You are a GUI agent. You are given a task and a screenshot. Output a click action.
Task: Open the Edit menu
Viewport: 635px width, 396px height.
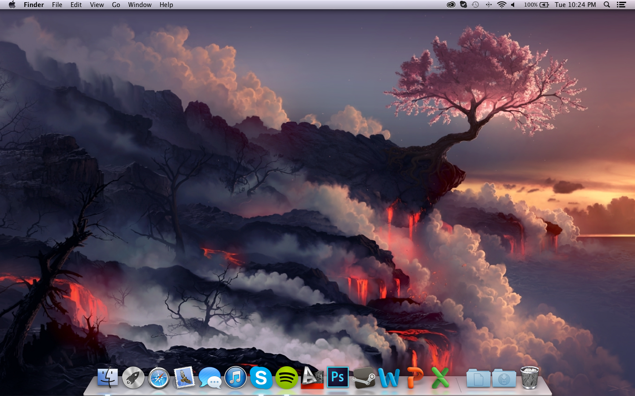[76, 5]
